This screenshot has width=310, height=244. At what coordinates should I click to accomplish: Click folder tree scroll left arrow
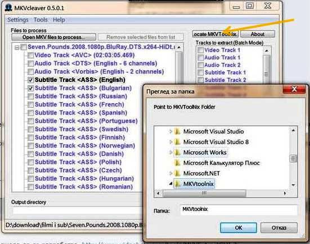(x=158, y=194)
